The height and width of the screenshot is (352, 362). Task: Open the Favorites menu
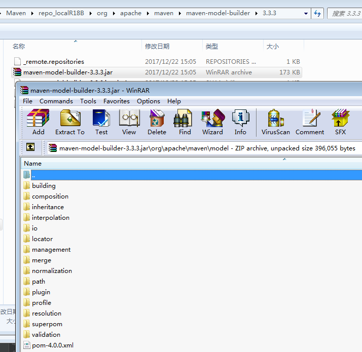[117, 101]
